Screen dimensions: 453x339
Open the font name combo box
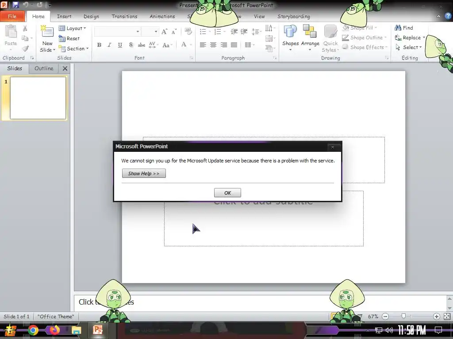pyautogui.click(x=118, y=31)
